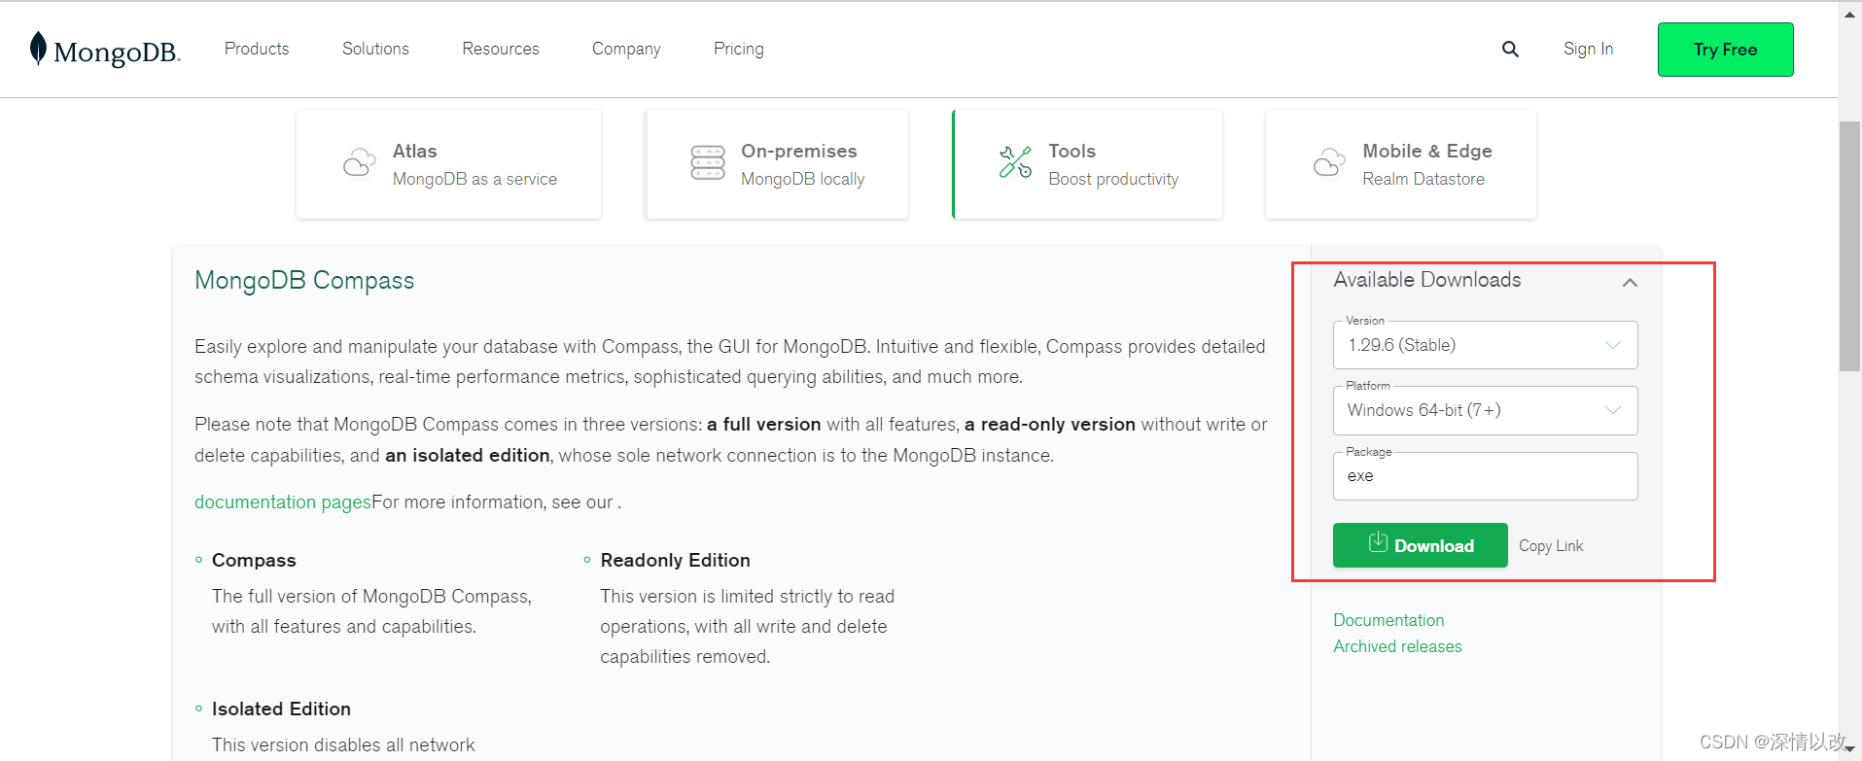Click the Package field showing exe
Image resolution: width=1862 pixels, height=761 pixels.
(x=1485, y=476)
